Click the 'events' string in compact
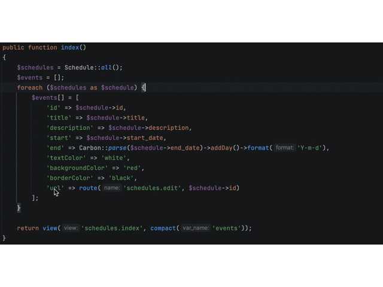Screen dimensions: 383x287 click(x=226, y=228)
